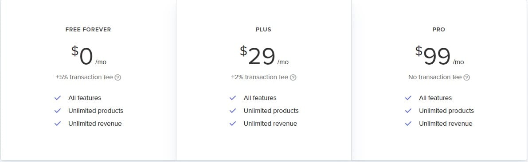Image resolution: width=528 pixels, height=162 pixels.
Task: Click help icon beside No transaction fee
Action: (x=466, y=77)
